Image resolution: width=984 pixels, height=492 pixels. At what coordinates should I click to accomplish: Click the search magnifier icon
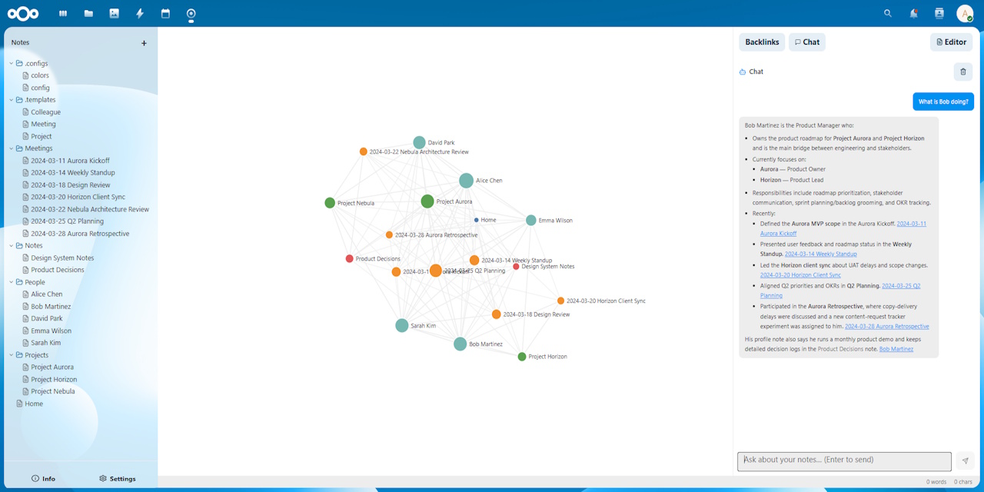click(x=888, y=13)
